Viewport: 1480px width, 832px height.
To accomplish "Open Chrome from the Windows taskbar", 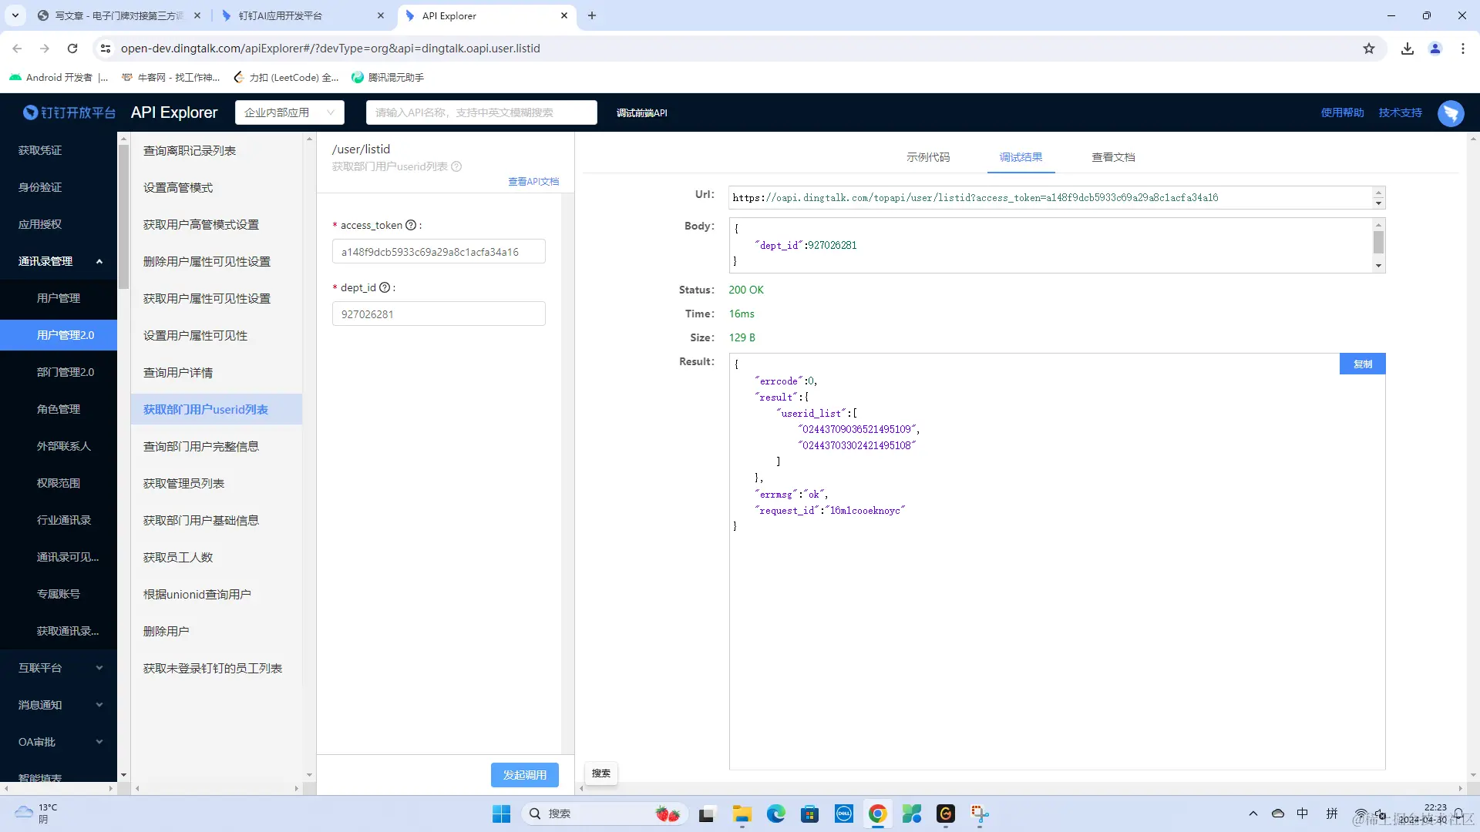I will (x=877, y=814).
